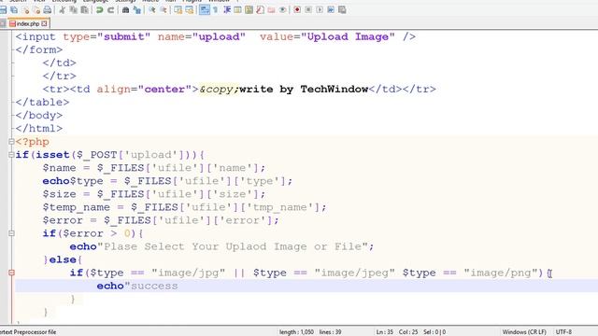This screenshot has height=336, width=598.
Task: Click the Playback macro icon
Action: click(x=320, y=10)
